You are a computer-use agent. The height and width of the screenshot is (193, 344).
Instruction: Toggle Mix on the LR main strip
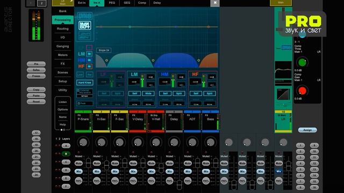tap(278, 172)
